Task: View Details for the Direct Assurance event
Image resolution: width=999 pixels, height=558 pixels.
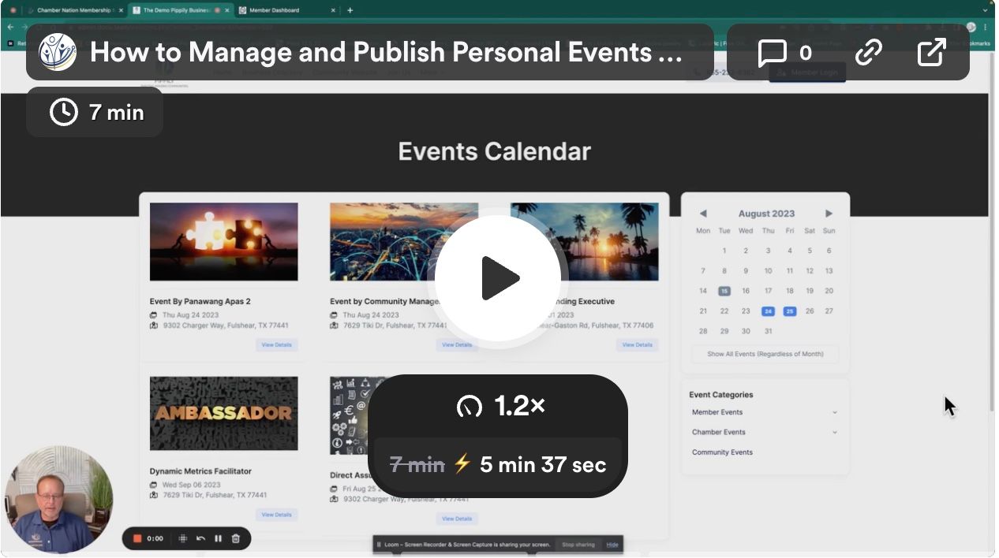Action: pos(457,519)
